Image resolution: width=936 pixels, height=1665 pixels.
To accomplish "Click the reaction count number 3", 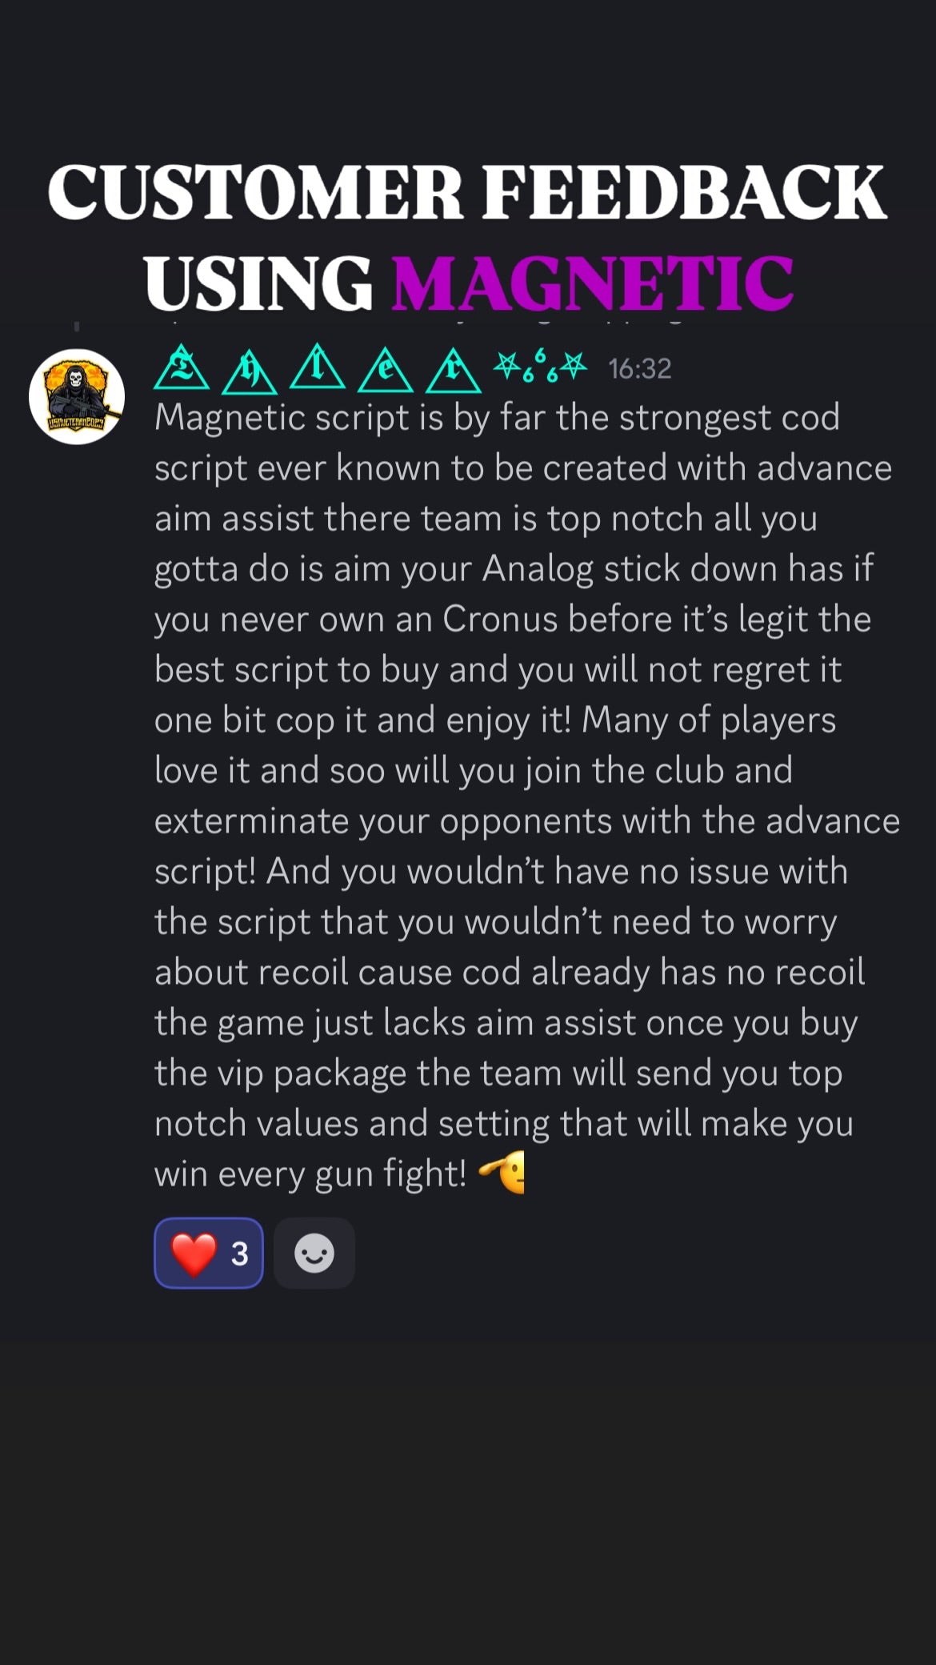I will click(x=239, y=1254).
